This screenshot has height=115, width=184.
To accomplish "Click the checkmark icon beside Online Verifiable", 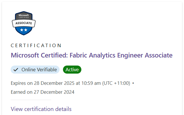I will coord(16,70).
